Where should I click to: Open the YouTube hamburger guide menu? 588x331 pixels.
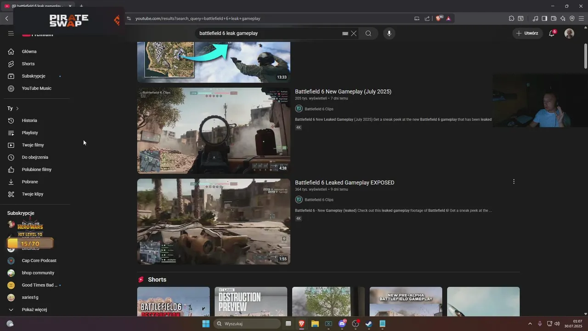click(11, 34)
